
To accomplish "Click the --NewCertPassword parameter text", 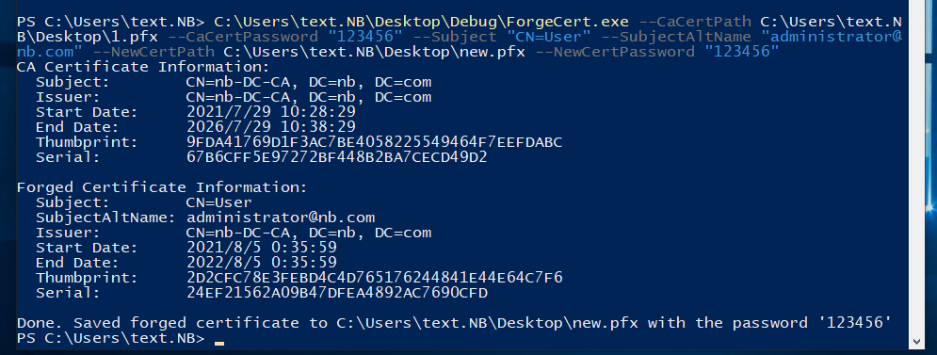I will click(x=614, y=52).
